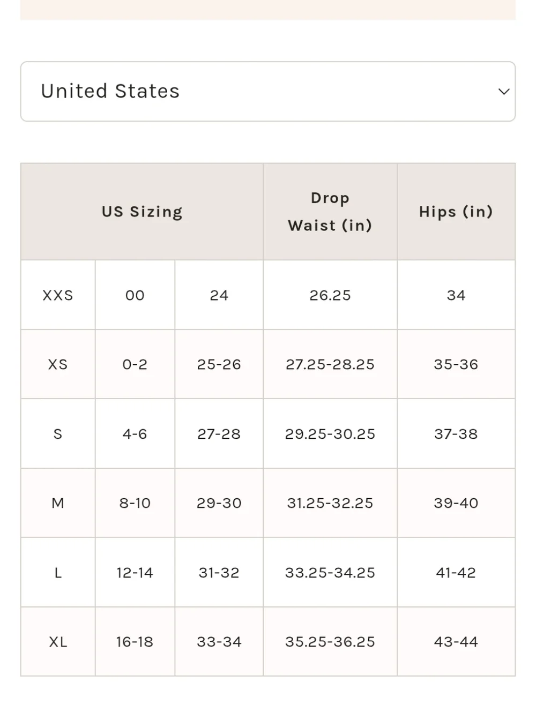
Task: Open the United States country dropdown
Action: [x=267, y=92]
